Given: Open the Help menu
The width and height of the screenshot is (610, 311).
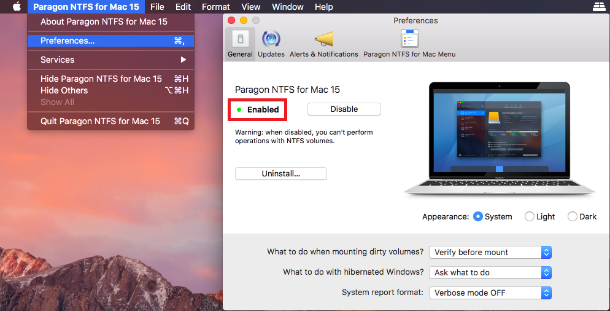Looking at the screenshot, I should [x=323, y=7].
